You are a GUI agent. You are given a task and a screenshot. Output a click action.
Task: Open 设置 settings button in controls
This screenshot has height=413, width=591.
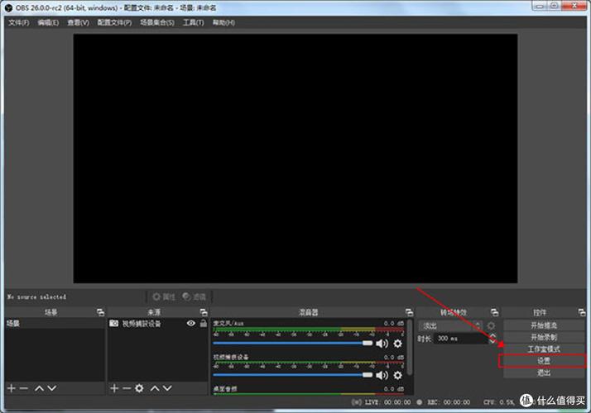(x=544, y=361)
